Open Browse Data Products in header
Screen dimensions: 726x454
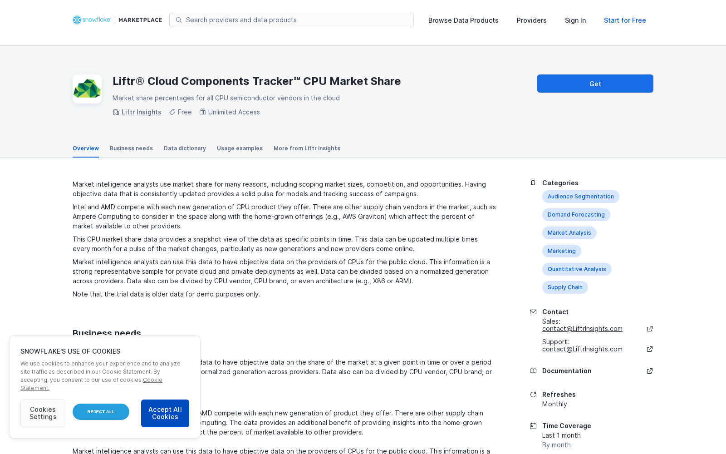pos(463,20)
